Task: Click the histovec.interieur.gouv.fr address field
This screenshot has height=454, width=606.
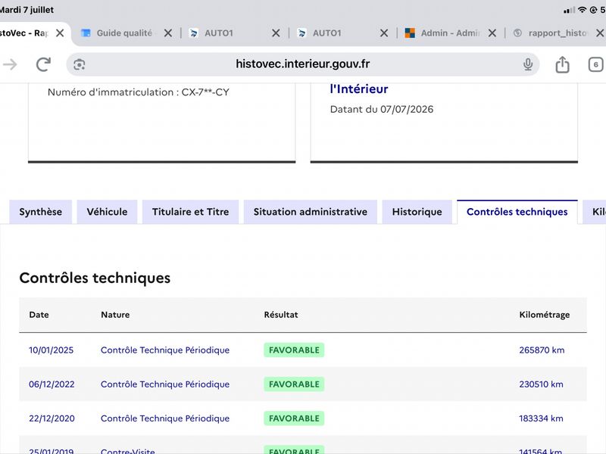Action: pos(302,64)
